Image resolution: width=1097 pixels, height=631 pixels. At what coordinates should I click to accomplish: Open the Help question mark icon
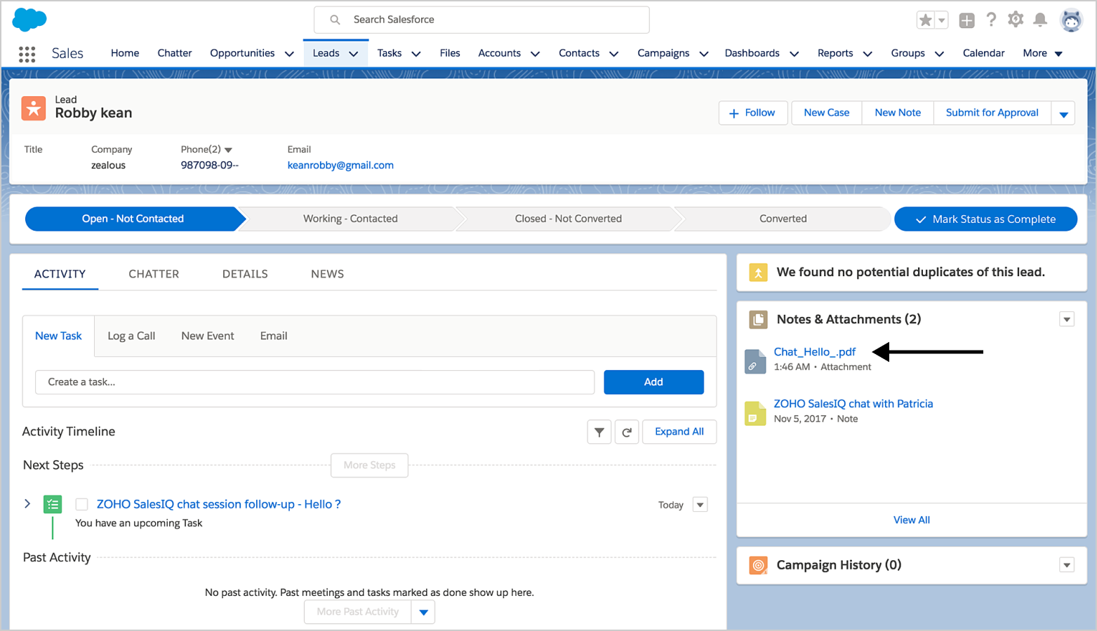click(x=991, y=20)
